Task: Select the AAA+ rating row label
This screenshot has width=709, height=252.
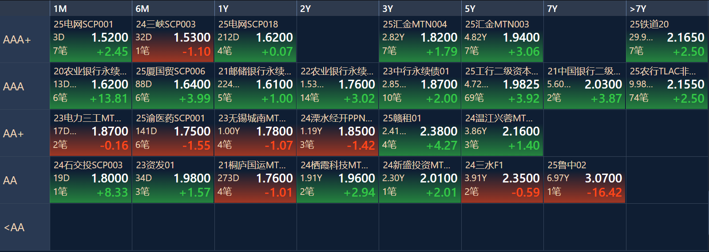Action: click(24, 39)
